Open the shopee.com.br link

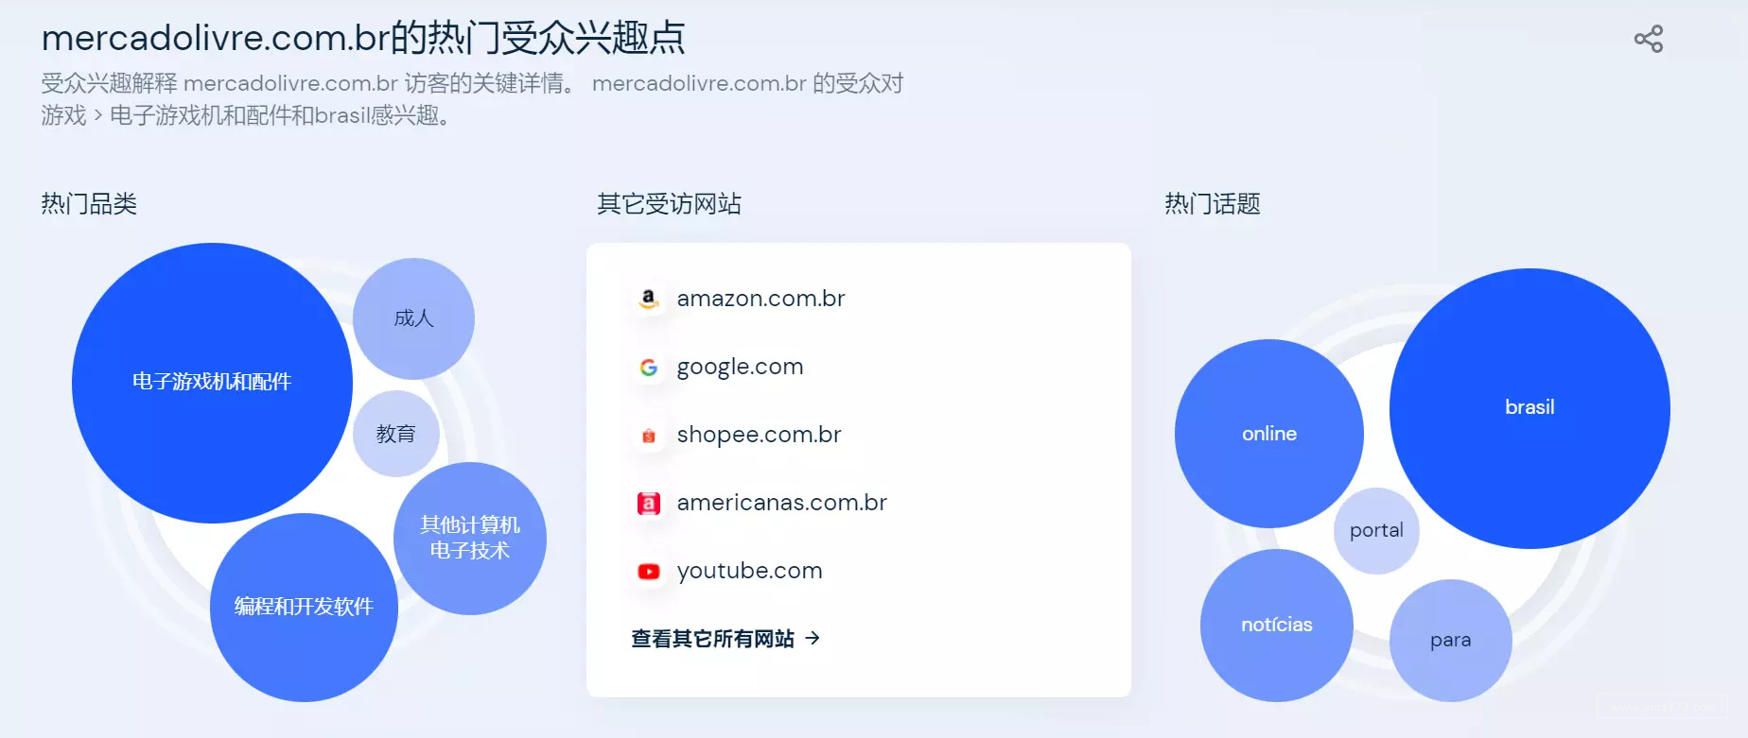click(759, 435)
